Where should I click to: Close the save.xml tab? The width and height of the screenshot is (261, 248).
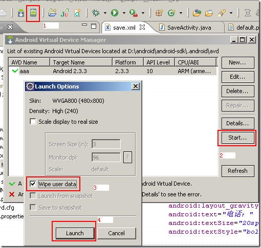[x=142, y=27]
